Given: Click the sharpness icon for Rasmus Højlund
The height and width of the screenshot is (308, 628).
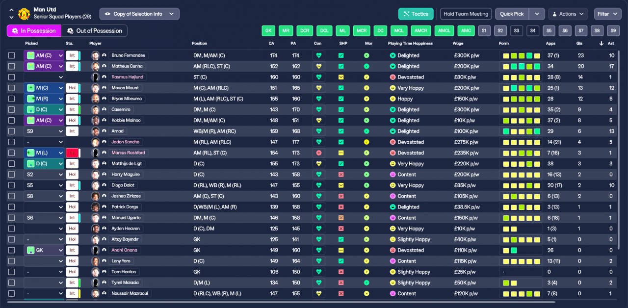Looking at the screenshot, I should (x=341, y=77).
